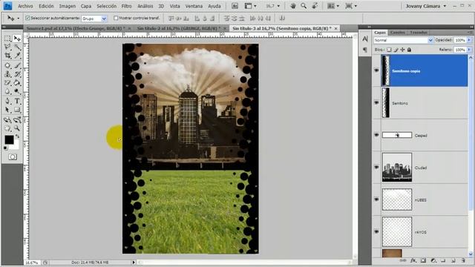The height and width of the screenshot is (267, 475).
Task: Select the Brush tool
Action: (x=17, y=65)
